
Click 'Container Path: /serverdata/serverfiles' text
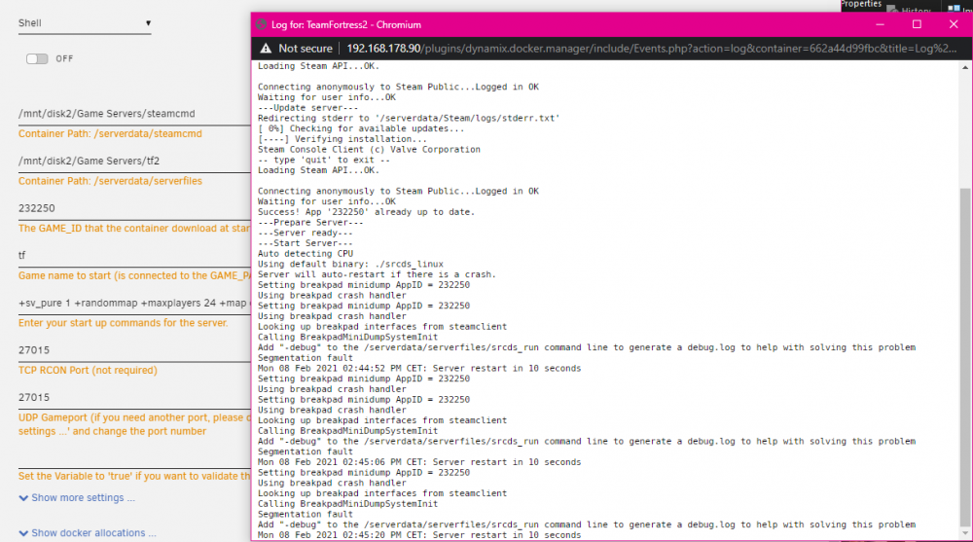pyautogui.click(x=110, y=181)
